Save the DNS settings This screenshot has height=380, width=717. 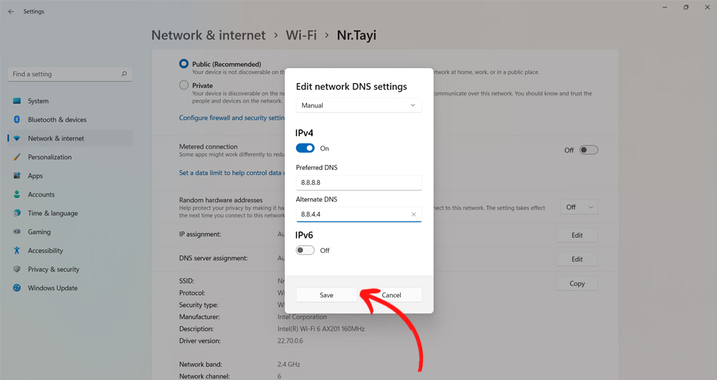pos(326,295)
